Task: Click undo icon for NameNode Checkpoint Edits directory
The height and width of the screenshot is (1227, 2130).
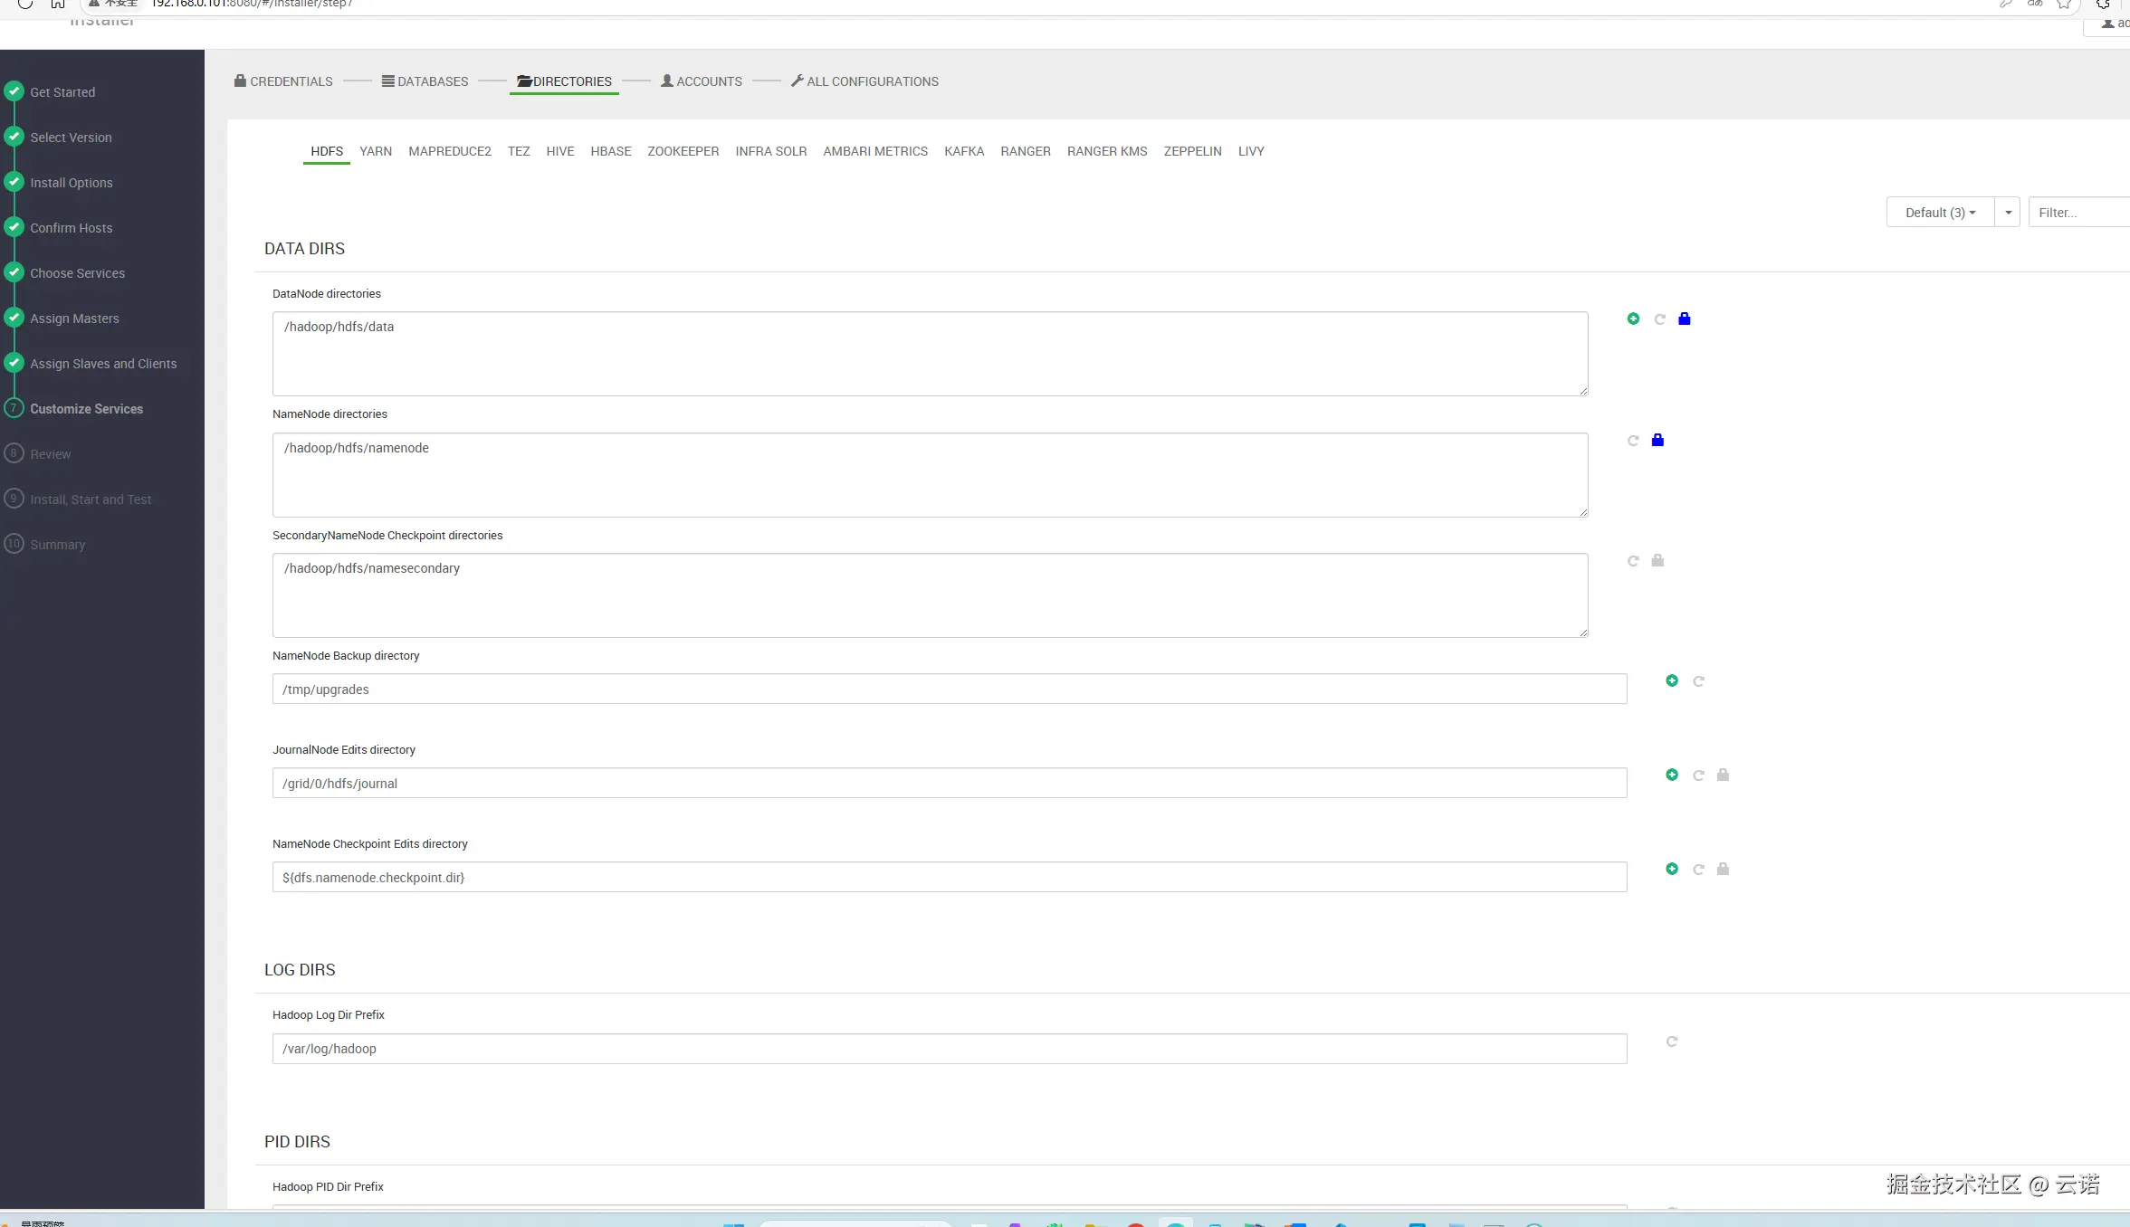Action: pos(1698,870)
